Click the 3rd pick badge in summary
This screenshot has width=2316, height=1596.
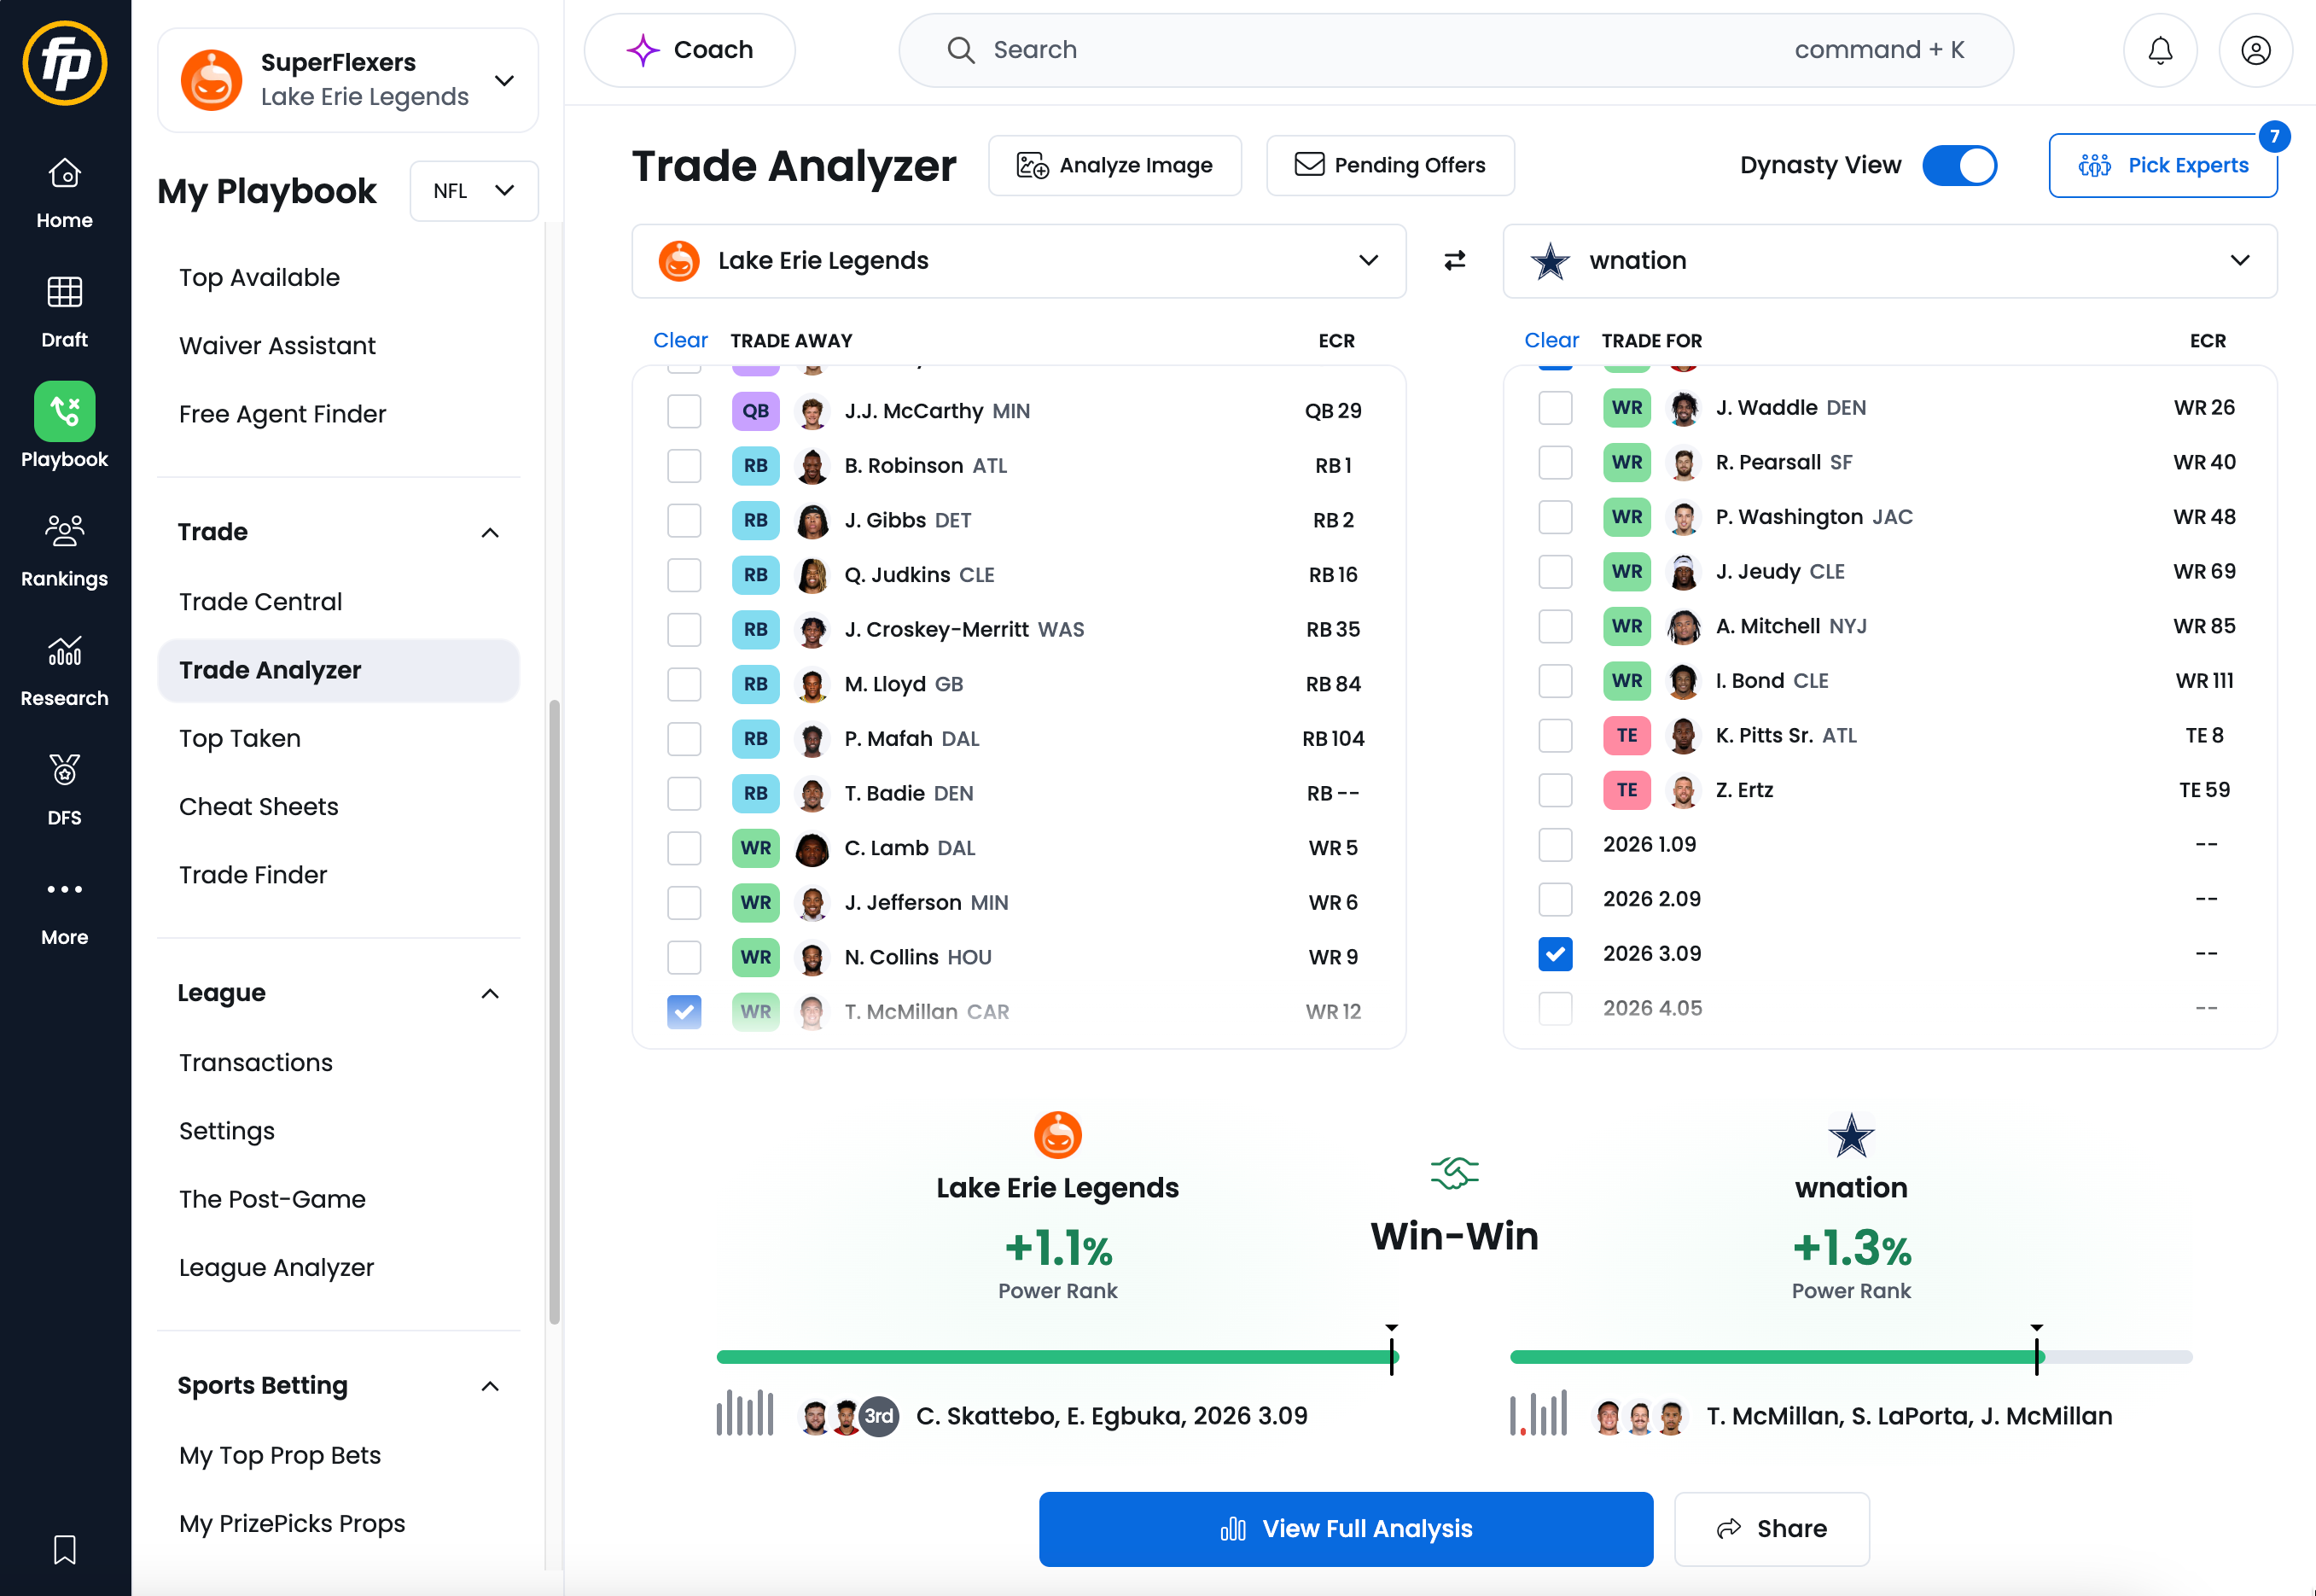click(x=879, y=1416)
